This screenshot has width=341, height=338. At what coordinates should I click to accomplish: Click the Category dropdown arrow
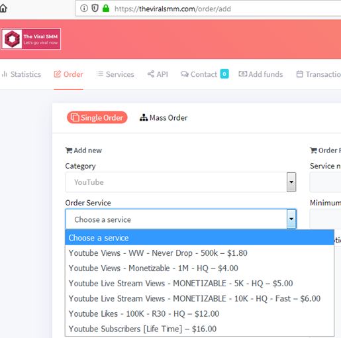coord(291,182)
